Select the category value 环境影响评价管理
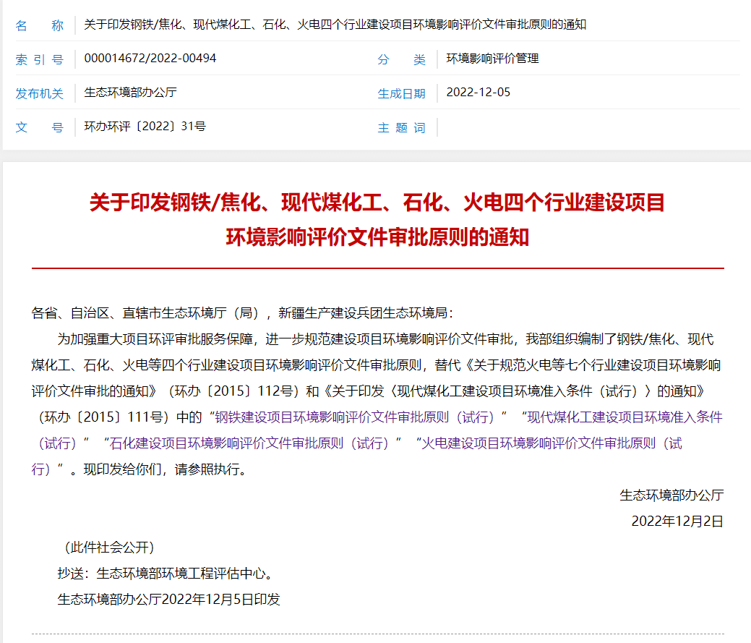 (x=492, y=59)
